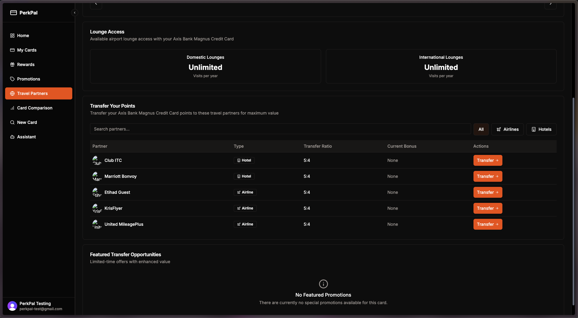Screen dimensions: 578x318
Task: Click the Marriott Bonvoy partner logo
Action: click(97, 176)
